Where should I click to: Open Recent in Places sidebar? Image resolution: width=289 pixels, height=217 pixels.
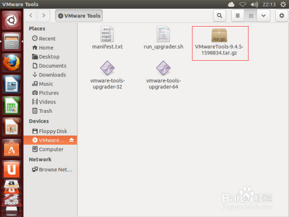(x=50, y=39)
